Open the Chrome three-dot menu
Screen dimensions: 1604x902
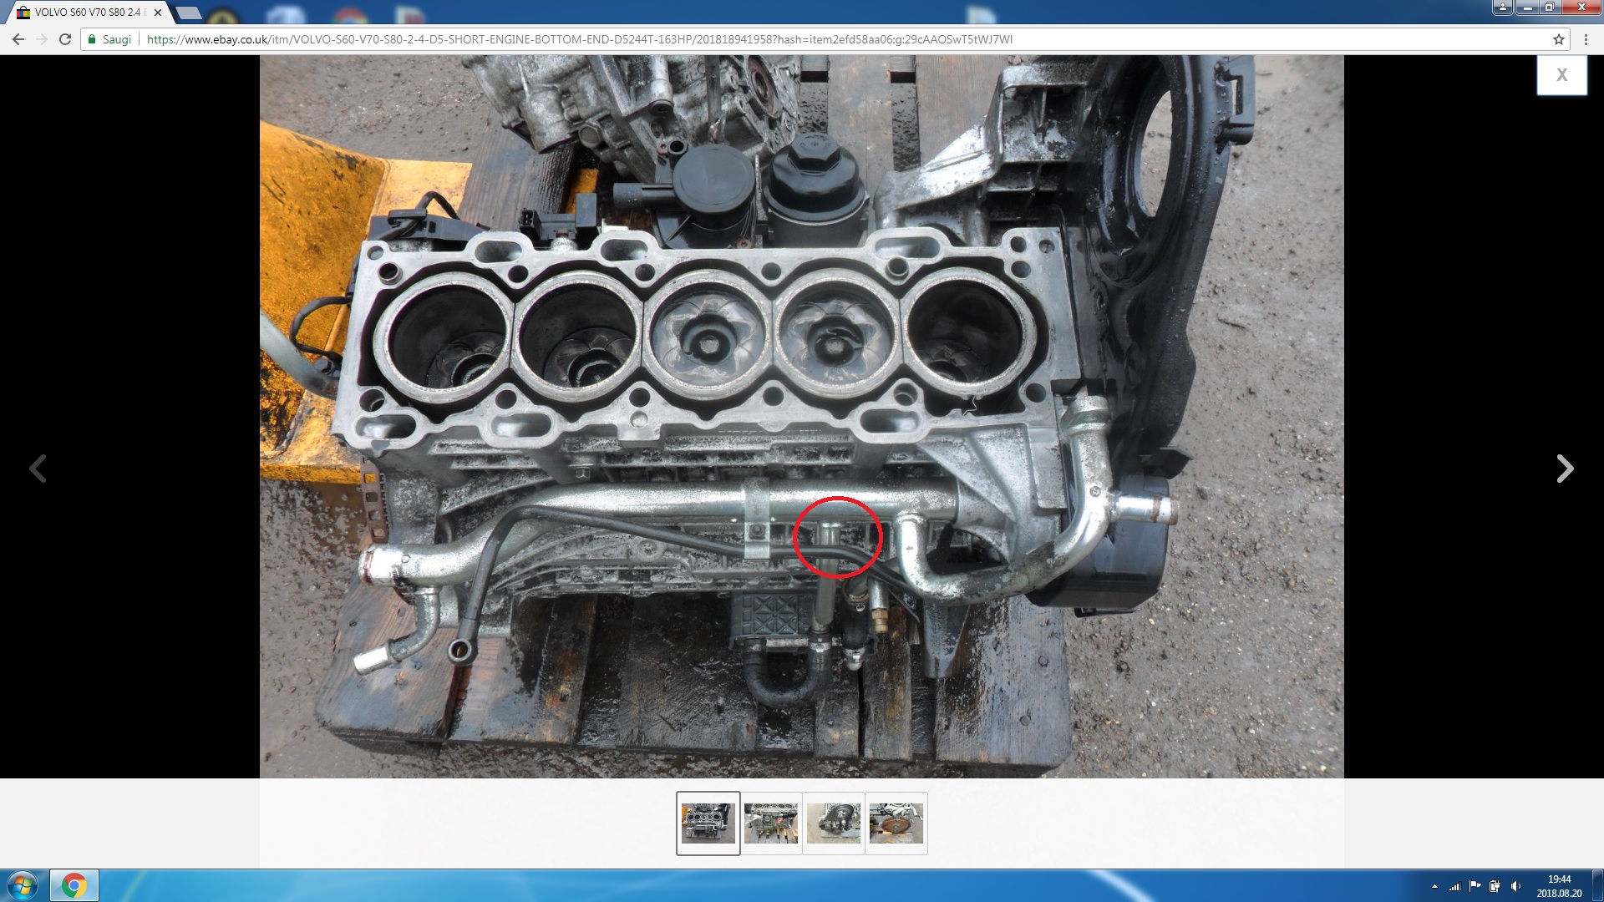1586,39
